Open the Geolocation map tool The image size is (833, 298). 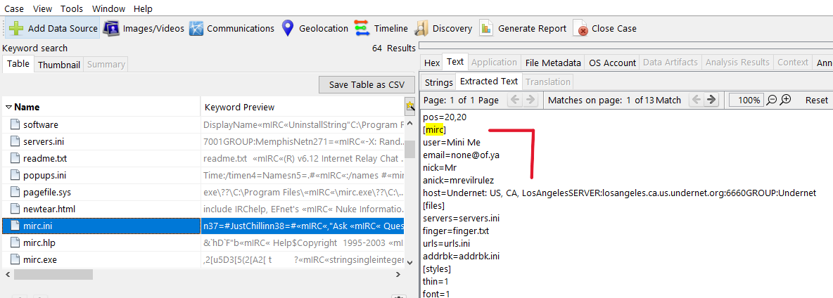[287, 29]
